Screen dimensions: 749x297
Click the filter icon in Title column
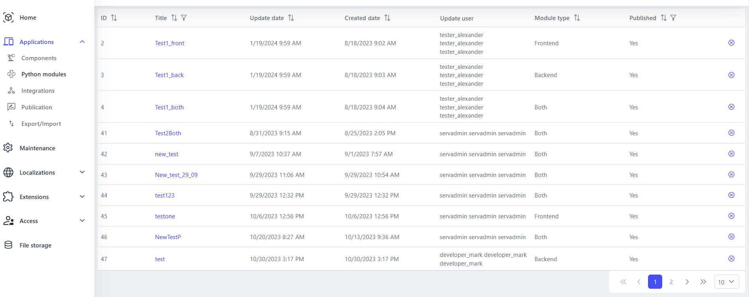pyautogui.click(x=184, y=18)
